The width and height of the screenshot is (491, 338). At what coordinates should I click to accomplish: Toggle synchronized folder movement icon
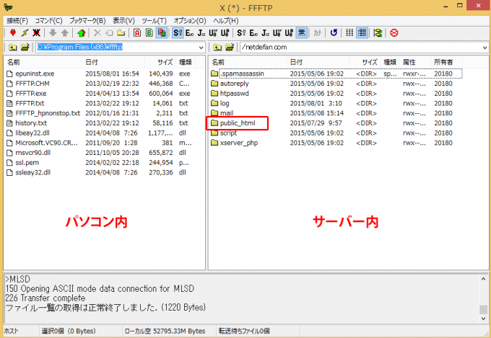[378, 32]
